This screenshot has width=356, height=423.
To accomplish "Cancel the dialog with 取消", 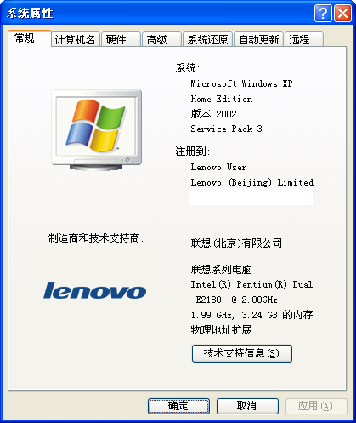I will (x=247, y=406).
